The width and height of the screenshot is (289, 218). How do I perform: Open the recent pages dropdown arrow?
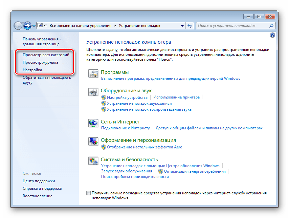click(34, 26)
